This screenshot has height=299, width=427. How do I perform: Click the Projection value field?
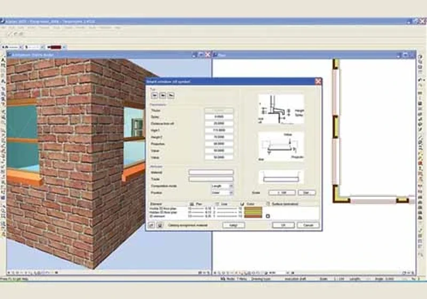coord(219,144)
